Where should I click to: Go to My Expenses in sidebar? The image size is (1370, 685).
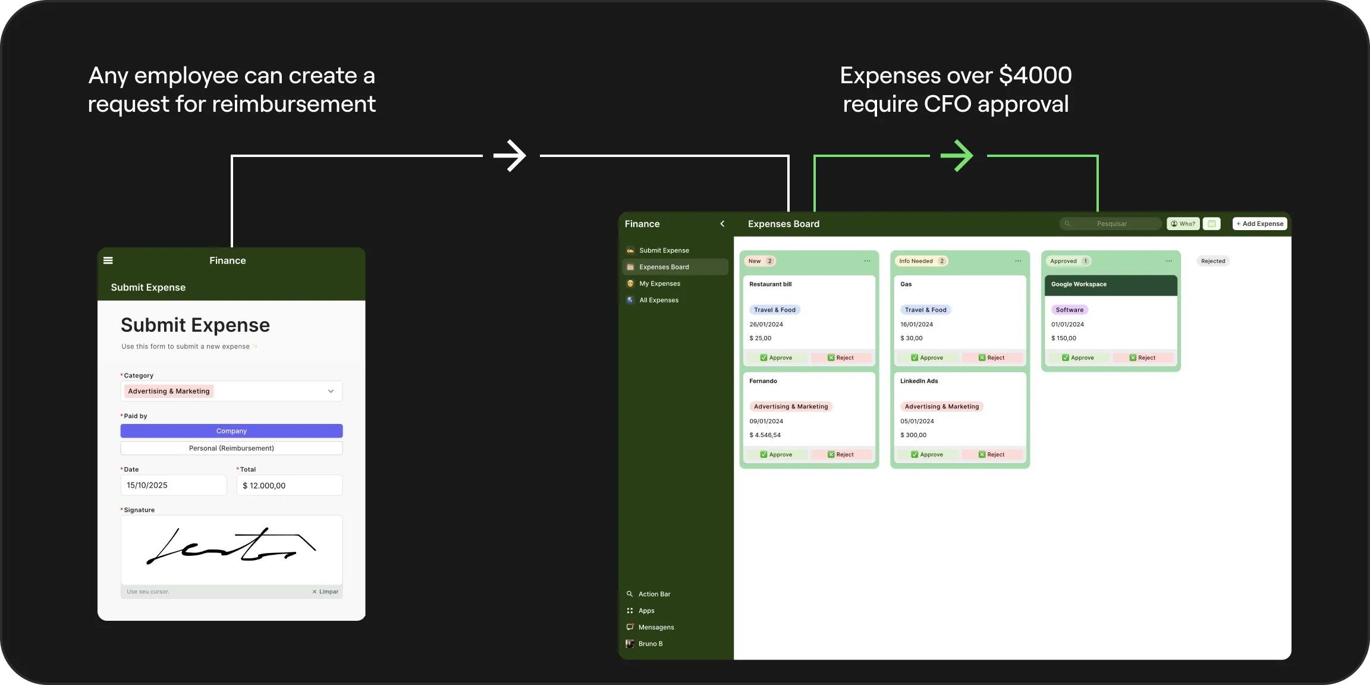click(659, 284)
